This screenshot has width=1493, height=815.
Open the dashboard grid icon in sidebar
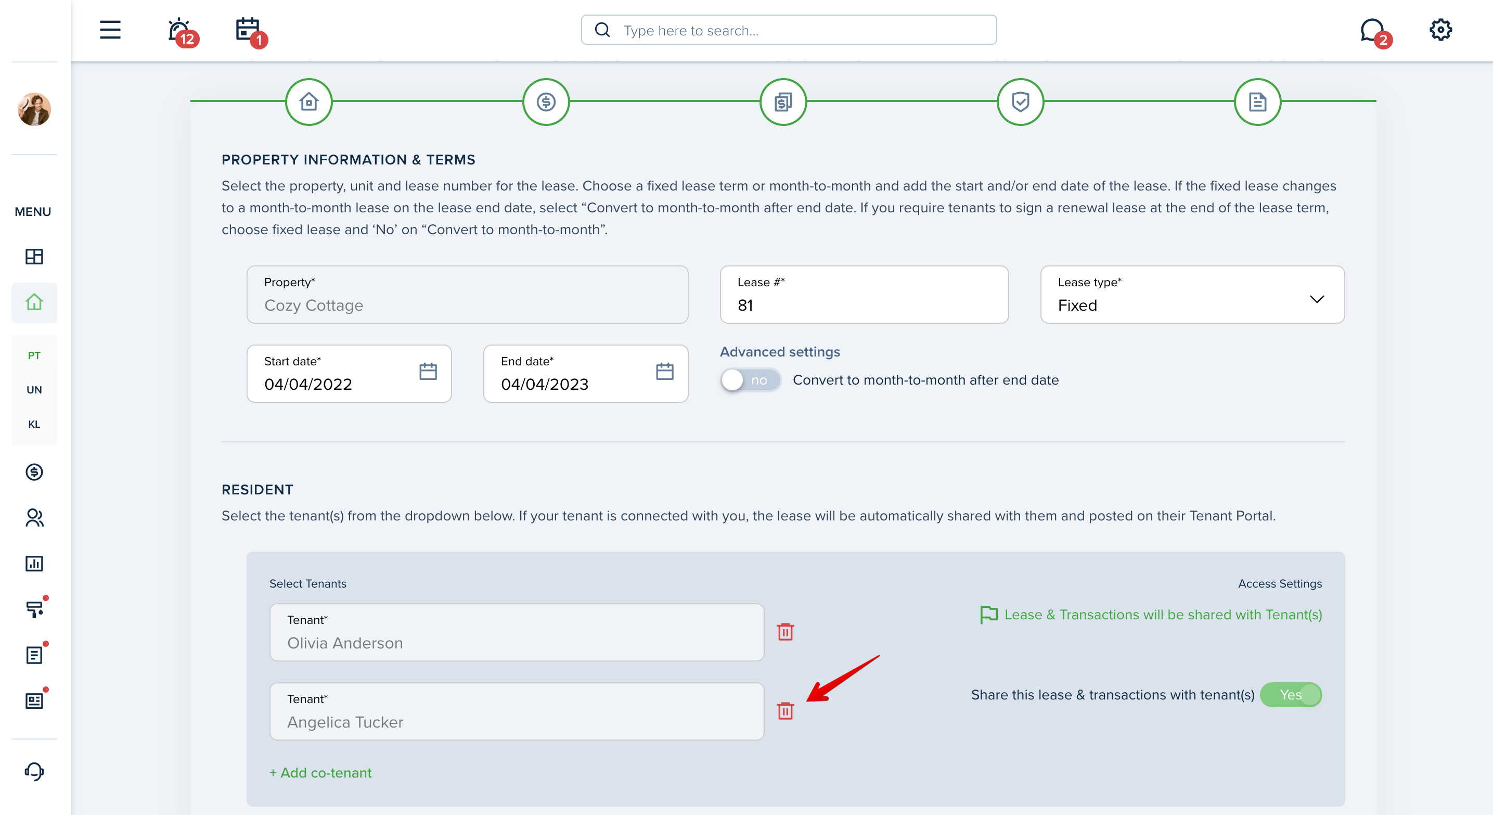click(34, 256)
